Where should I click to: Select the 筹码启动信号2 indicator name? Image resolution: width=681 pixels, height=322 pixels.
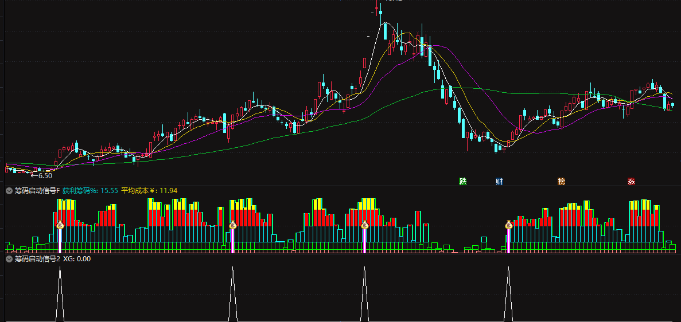(x=37, y=259)
